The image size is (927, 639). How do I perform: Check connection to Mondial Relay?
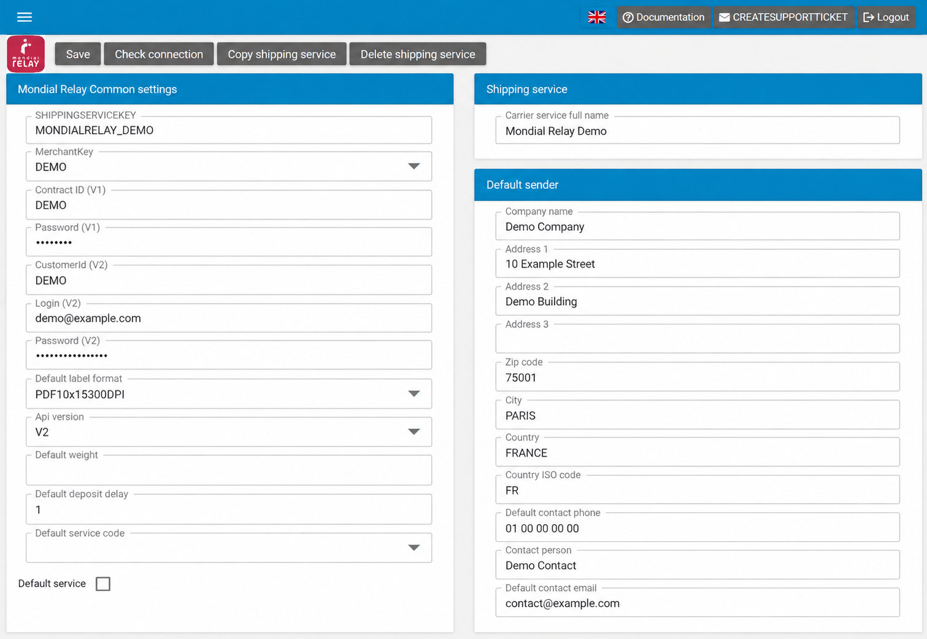click(159, 54)
